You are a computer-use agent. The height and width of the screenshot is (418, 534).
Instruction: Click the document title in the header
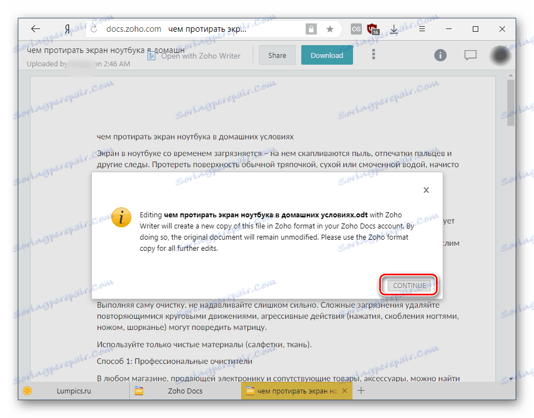point(106,50)
